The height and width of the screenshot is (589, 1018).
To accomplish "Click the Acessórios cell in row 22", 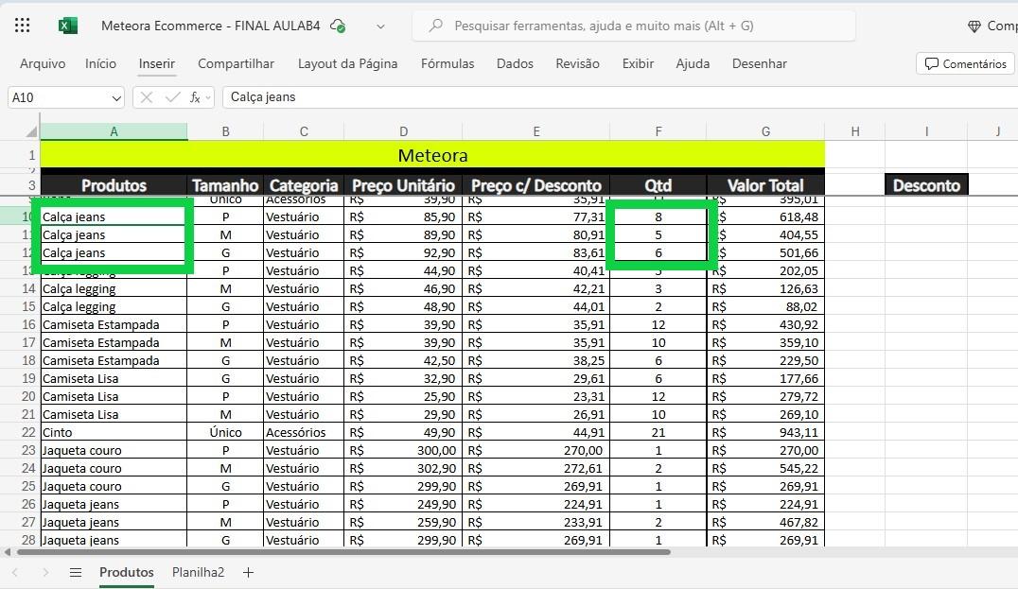I will point(303,432).
